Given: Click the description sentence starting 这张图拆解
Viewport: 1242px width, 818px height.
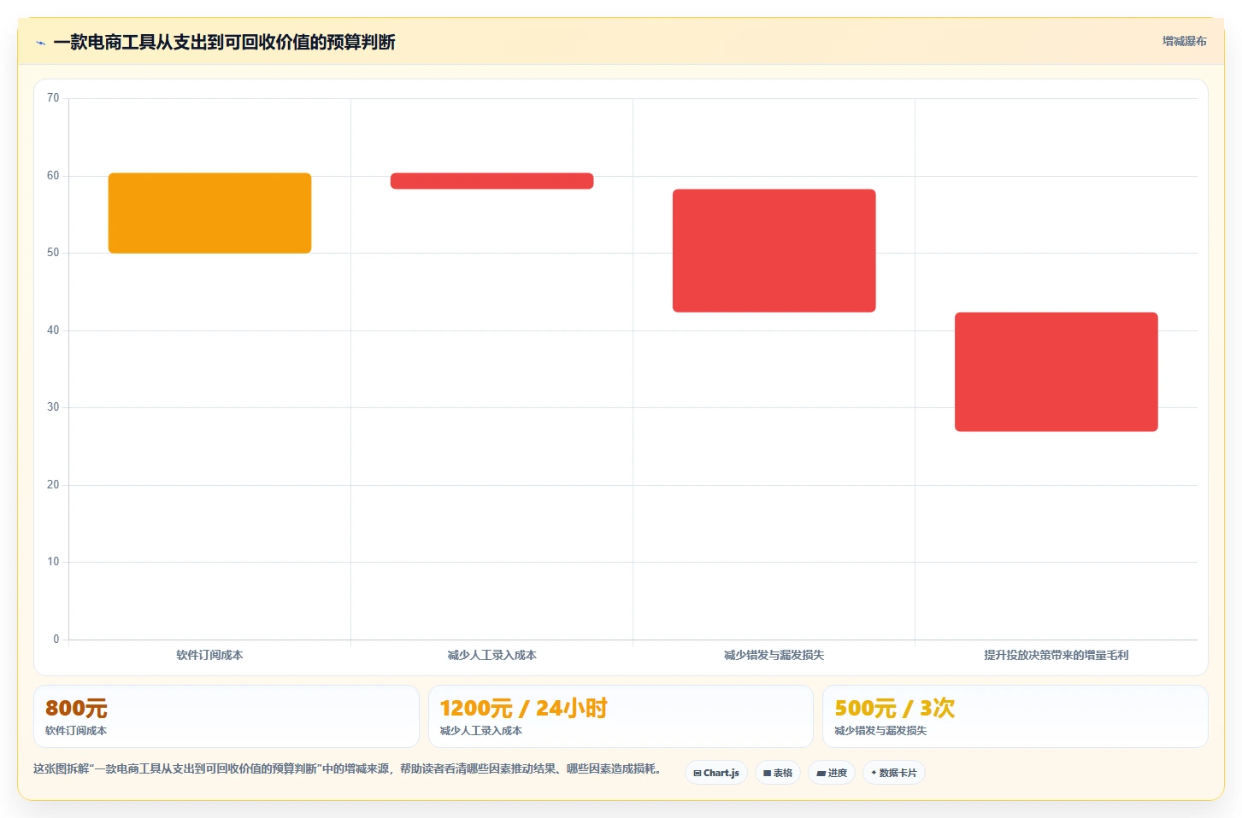Looking at the screenshot, I should click(x=349, y=769).
